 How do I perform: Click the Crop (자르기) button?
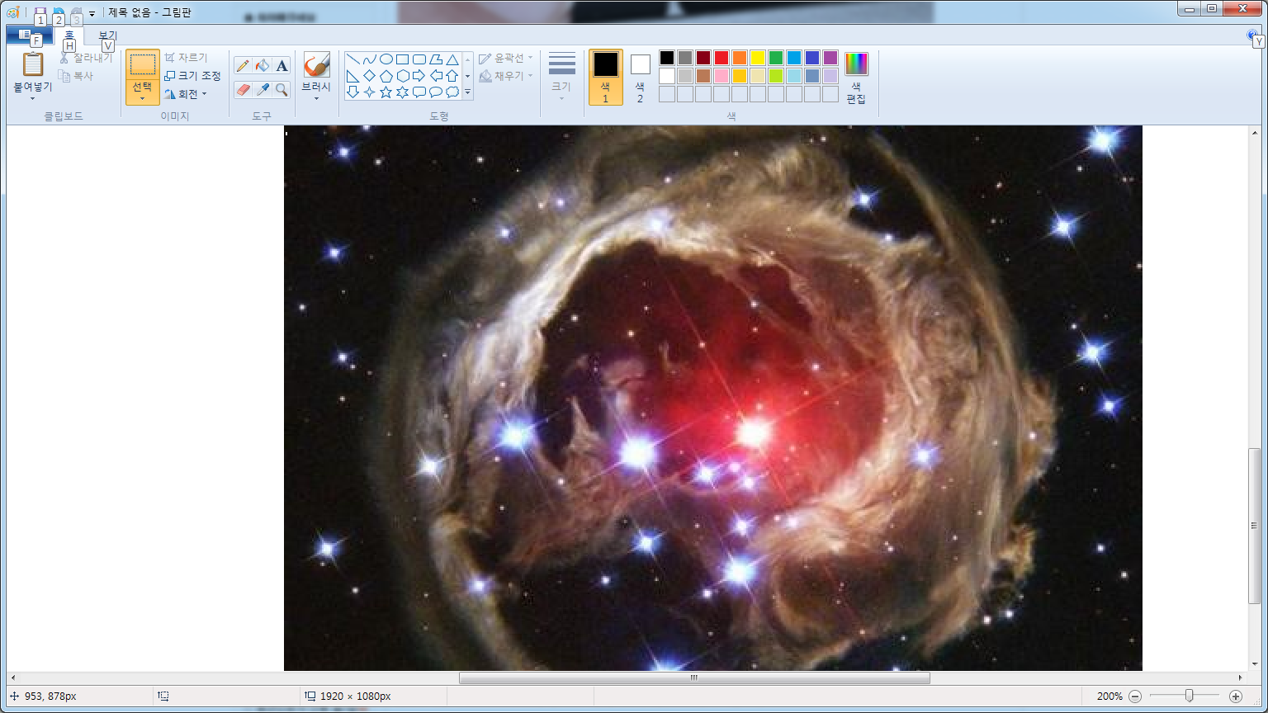click(186, 58)
